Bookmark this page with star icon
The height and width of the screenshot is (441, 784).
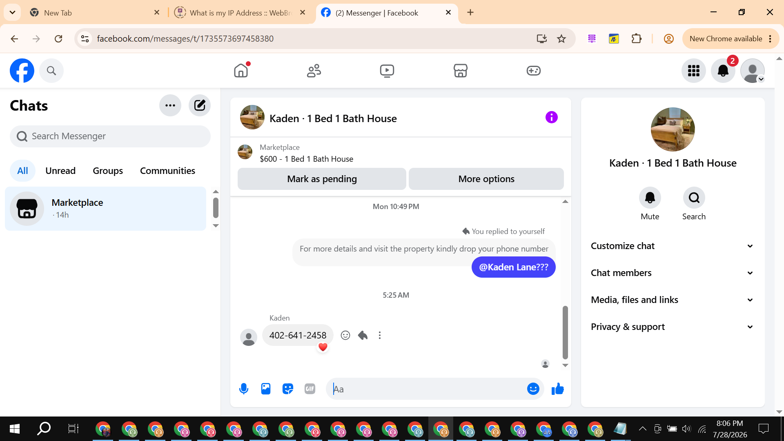click(x=562, y=39)
